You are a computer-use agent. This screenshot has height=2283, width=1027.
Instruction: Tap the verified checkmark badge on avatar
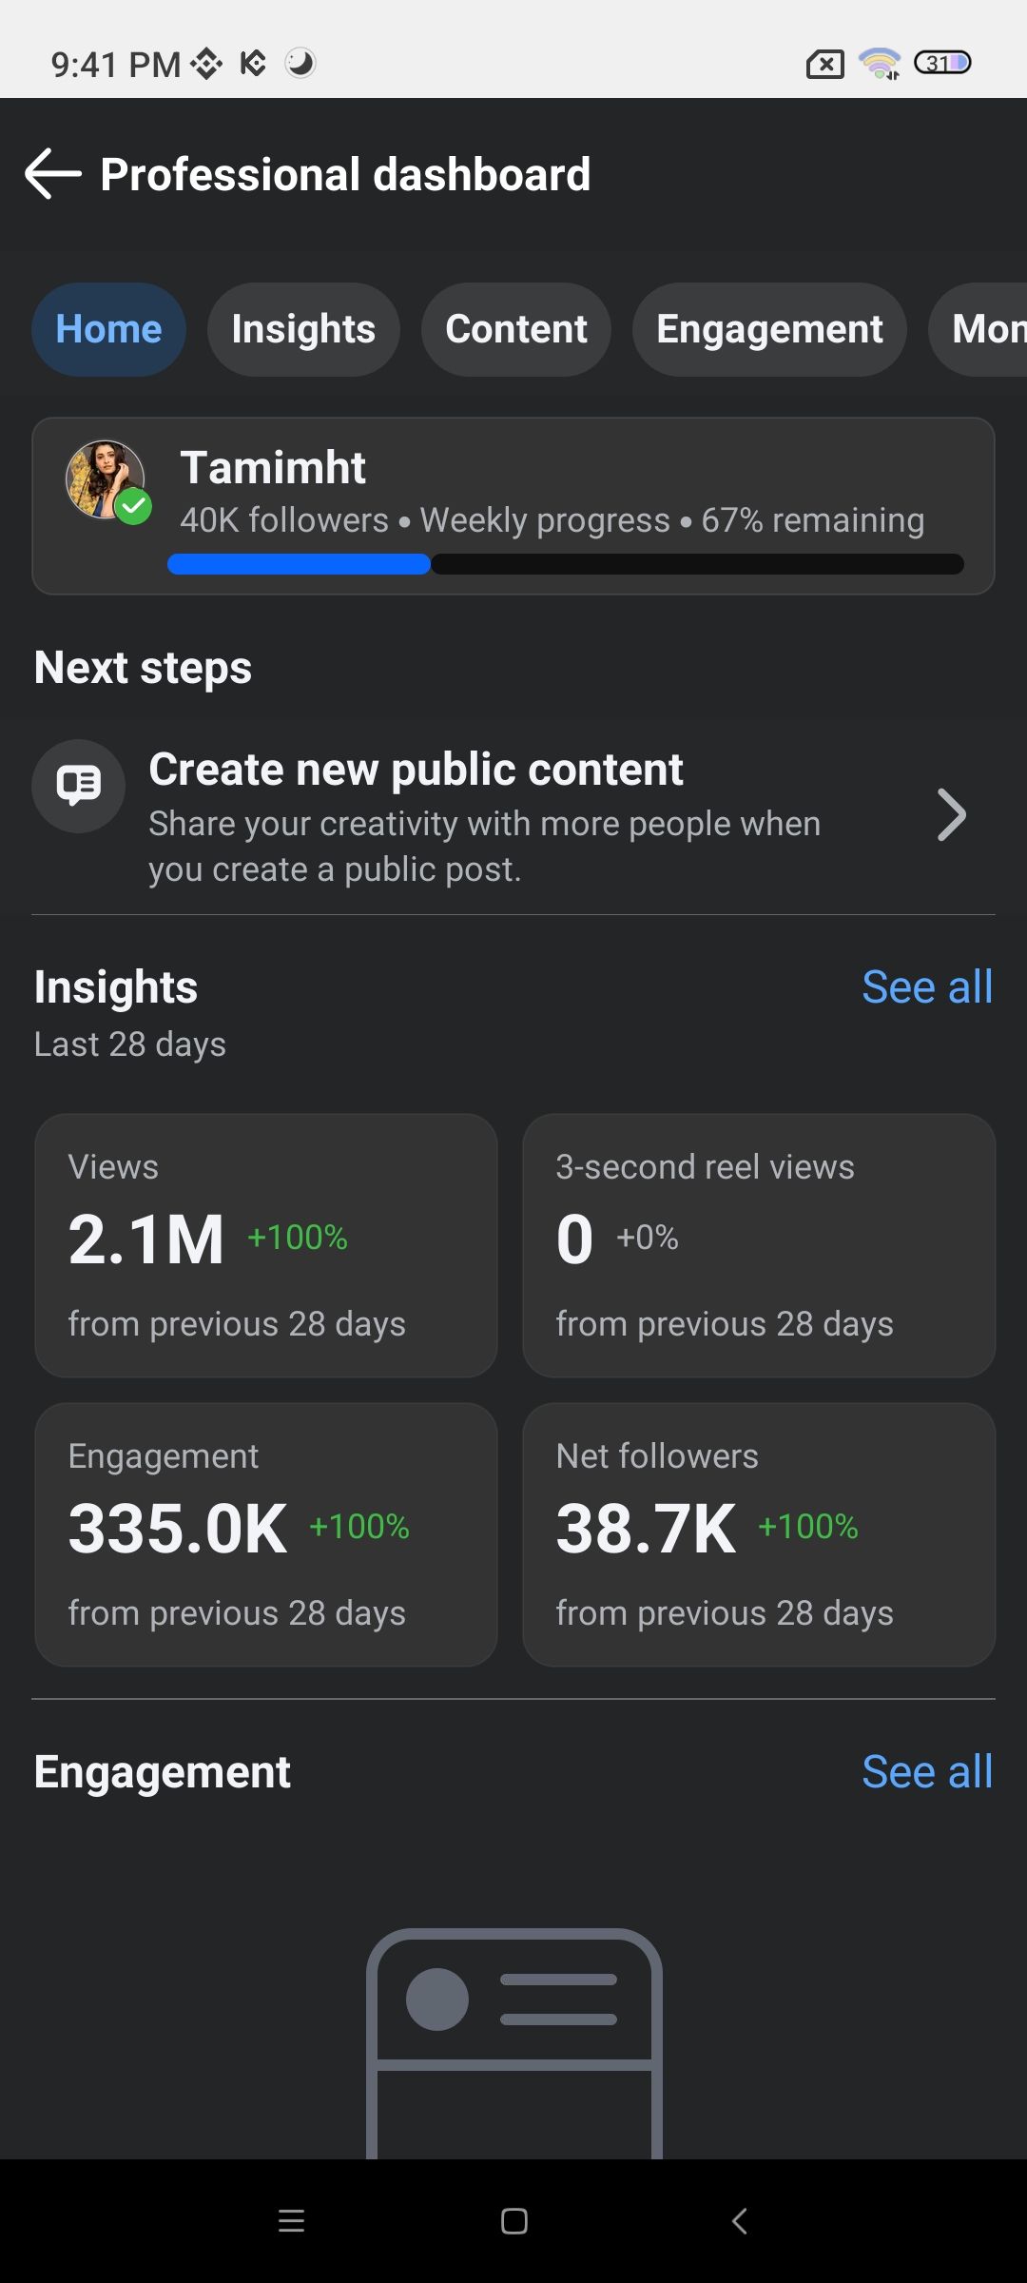pyautogui.click(x=134, y=506)
